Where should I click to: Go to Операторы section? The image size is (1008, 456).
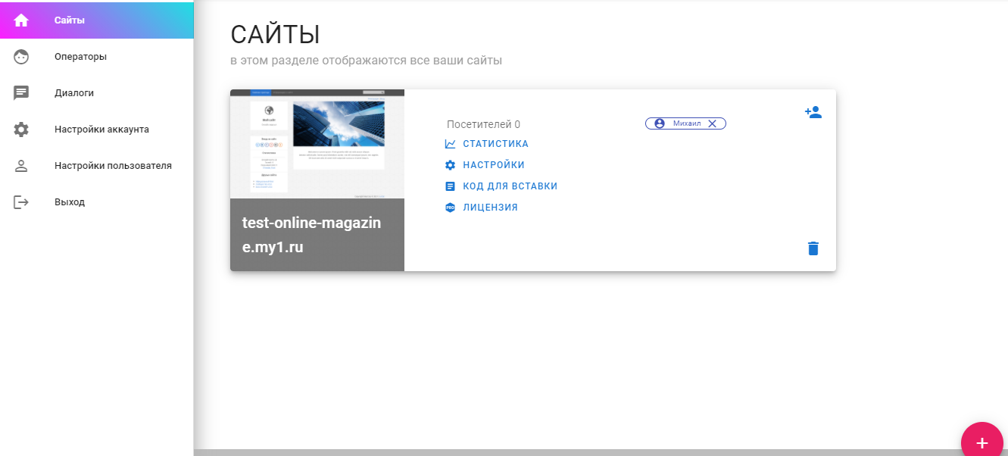pos(80,57)
